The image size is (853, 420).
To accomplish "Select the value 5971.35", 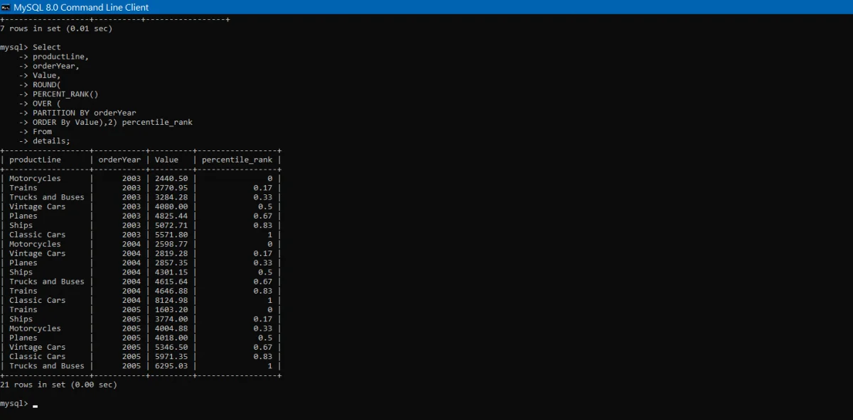I will coord(171,357).
